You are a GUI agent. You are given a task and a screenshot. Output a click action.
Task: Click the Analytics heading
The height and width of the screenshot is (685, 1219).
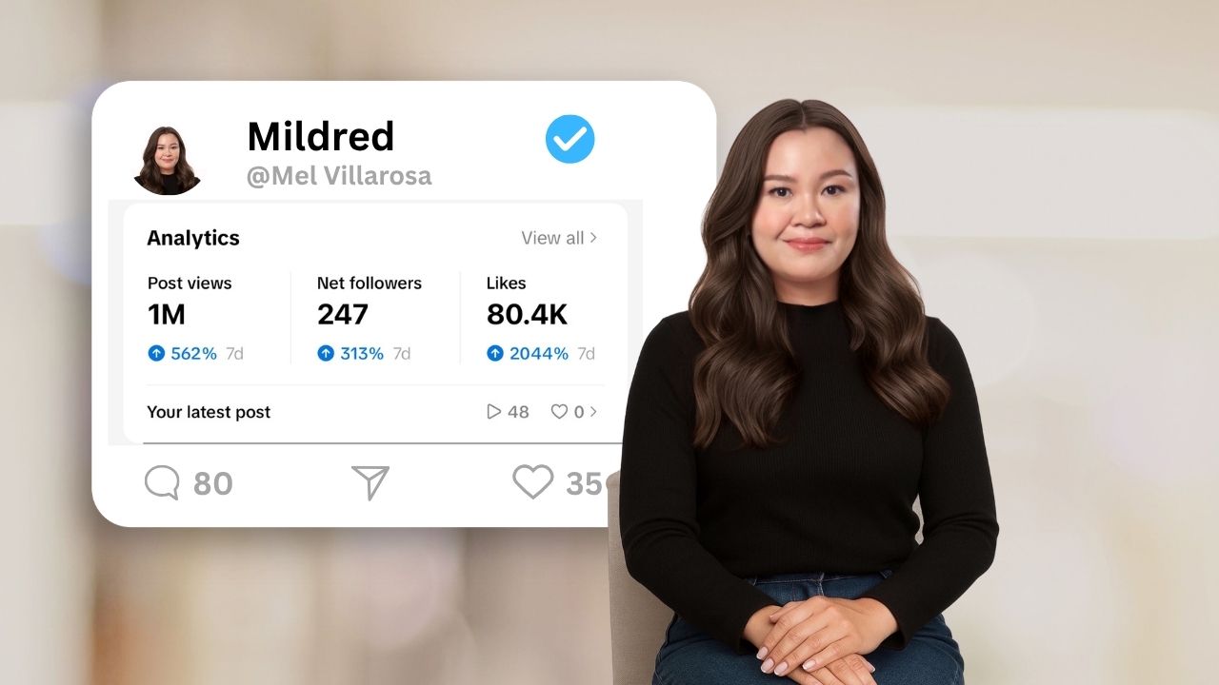193,238
